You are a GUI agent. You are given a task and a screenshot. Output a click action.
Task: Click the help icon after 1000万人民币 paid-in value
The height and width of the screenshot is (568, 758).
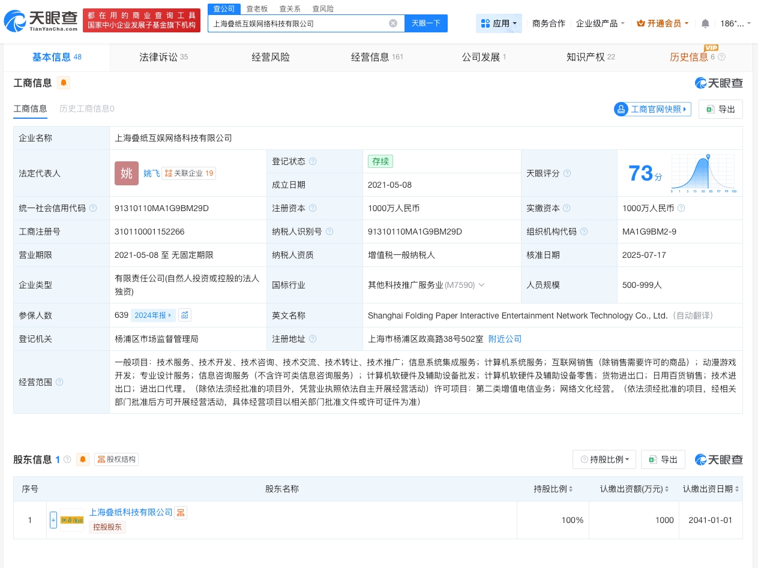pos(681,208)
